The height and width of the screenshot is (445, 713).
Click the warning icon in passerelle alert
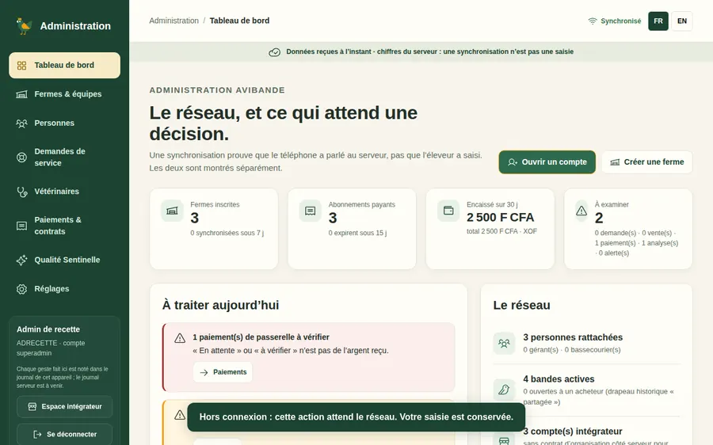(180, 338)
